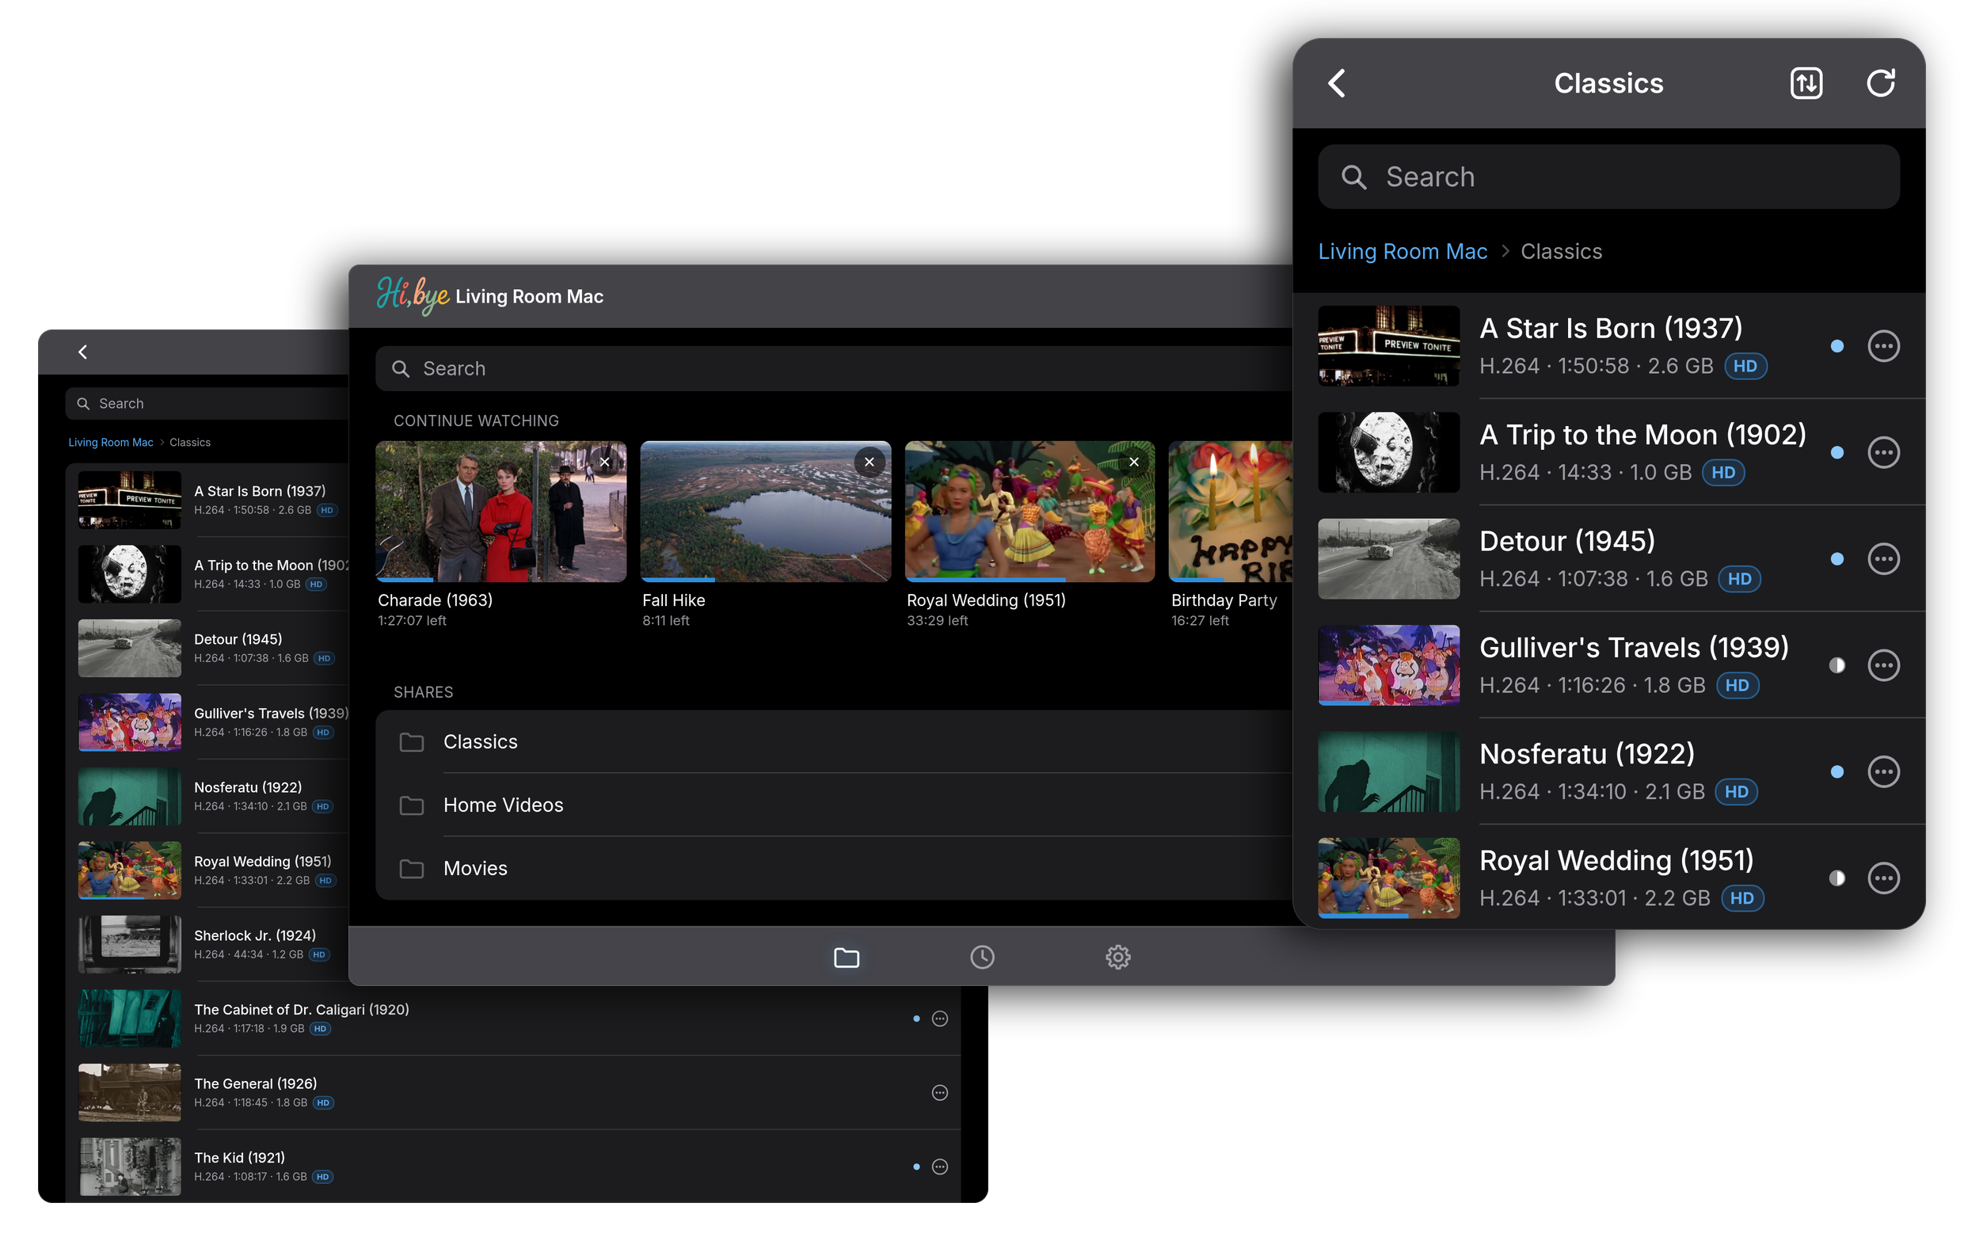1964x1241 pixels.
Task: Refresh the Classics list with reload icon
Action: tap(1881, 83)
